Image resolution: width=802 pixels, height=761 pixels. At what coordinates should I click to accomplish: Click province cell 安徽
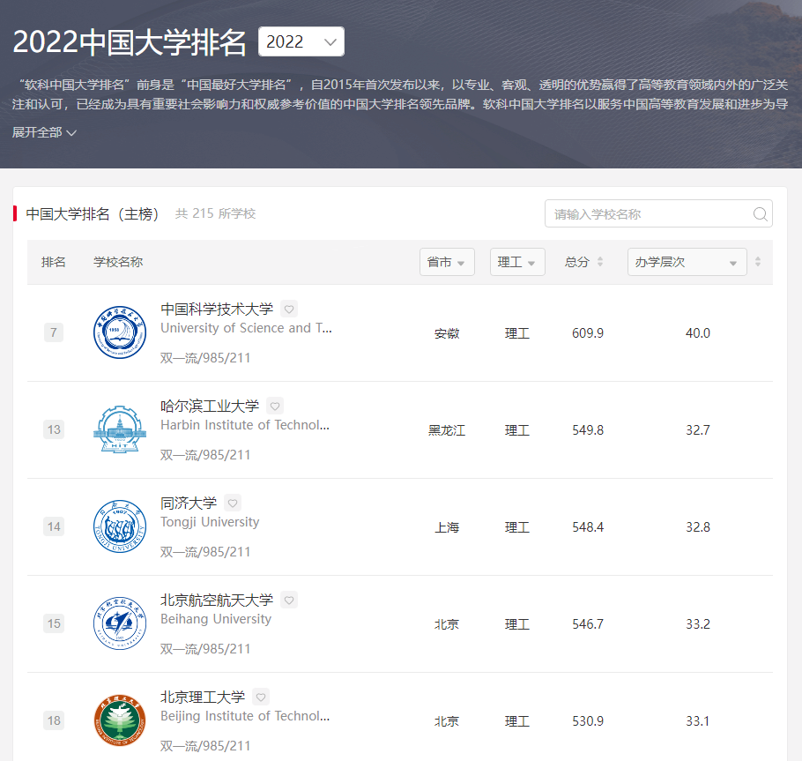[447, 333]
